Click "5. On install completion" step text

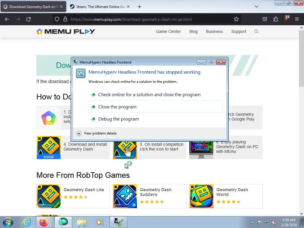161,147
